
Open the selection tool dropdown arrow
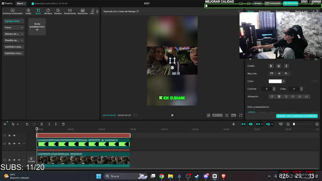pyautogui.click(x=18, y=124)
